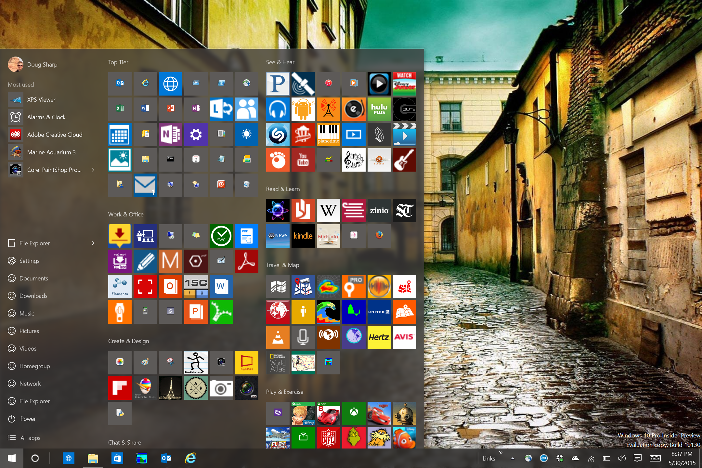Open the Elements tile

click(x=120, y=286)
